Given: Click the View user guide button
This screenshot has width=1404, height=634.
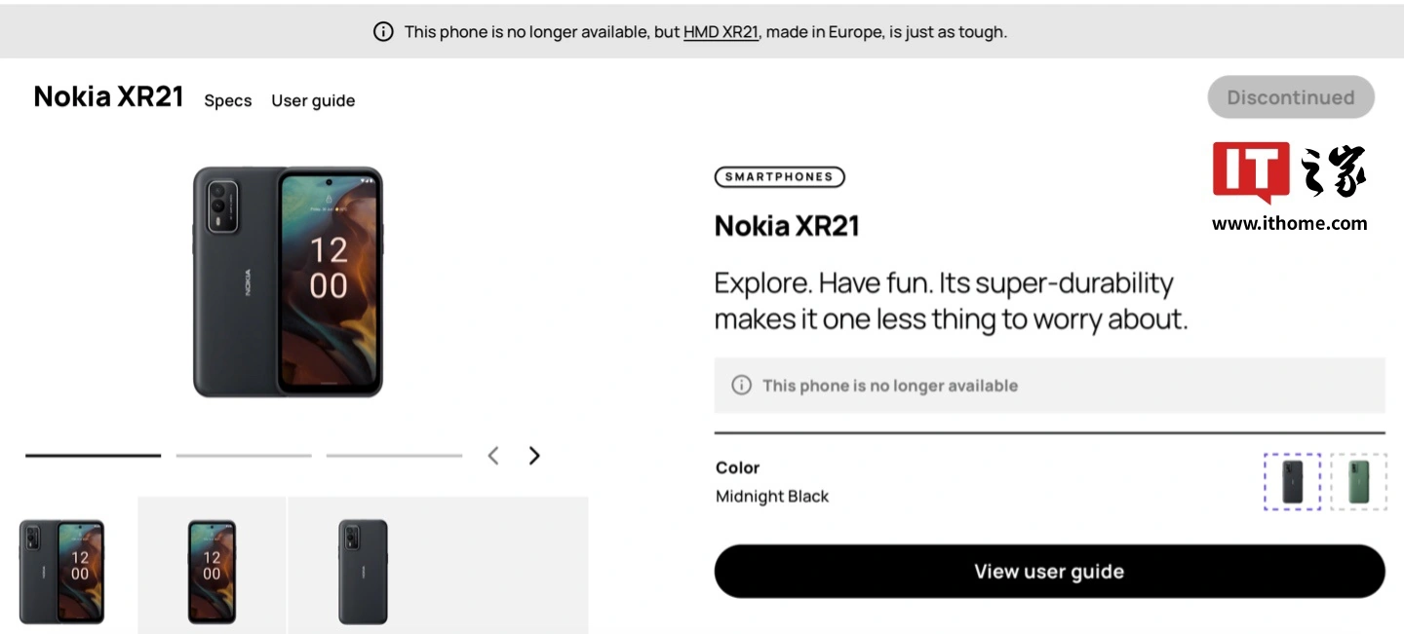Looking at the screenshot, I should pos(1049,572).
